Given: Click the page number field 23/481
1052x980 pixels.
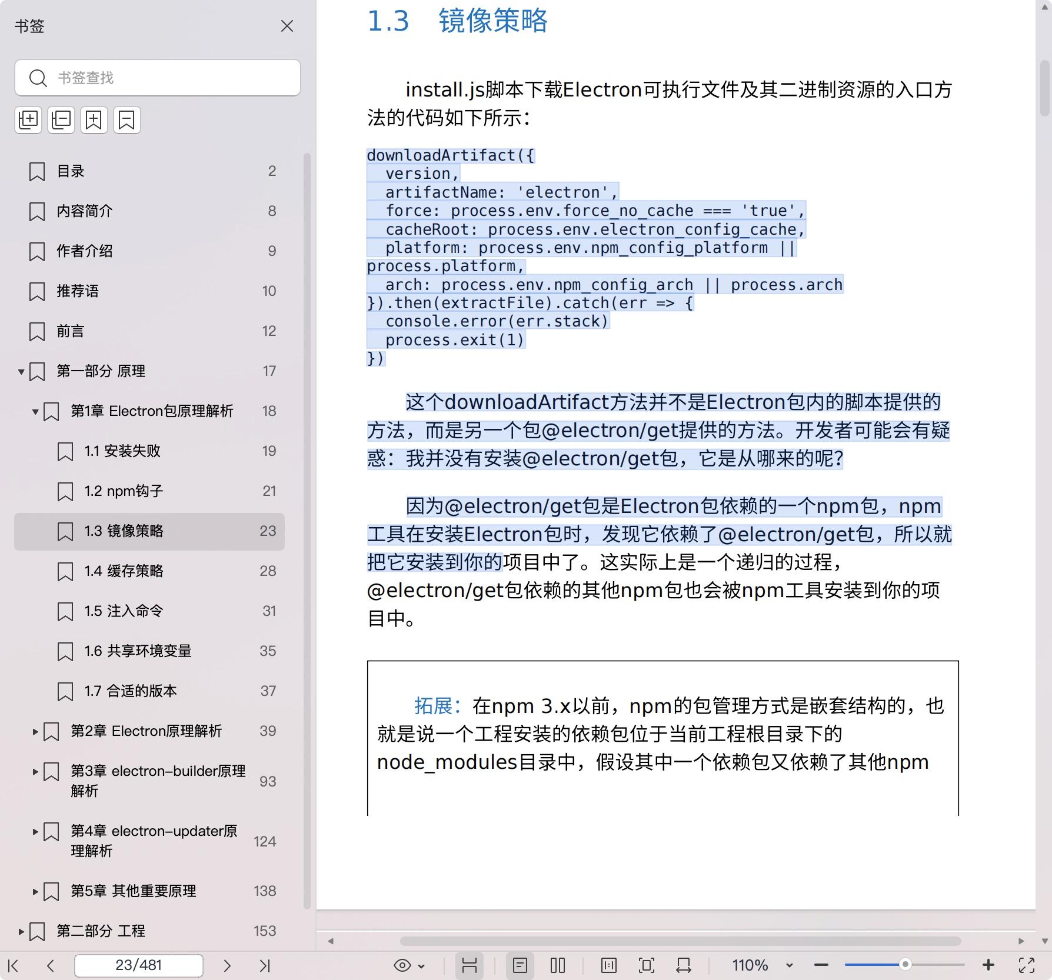Looking at the screenshot, I should click(139, 965).
